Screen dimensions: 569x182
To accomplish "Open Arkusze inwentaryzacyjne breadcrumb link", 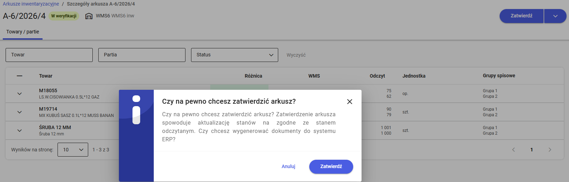I will pyautogui.click(x=31, y=4).
